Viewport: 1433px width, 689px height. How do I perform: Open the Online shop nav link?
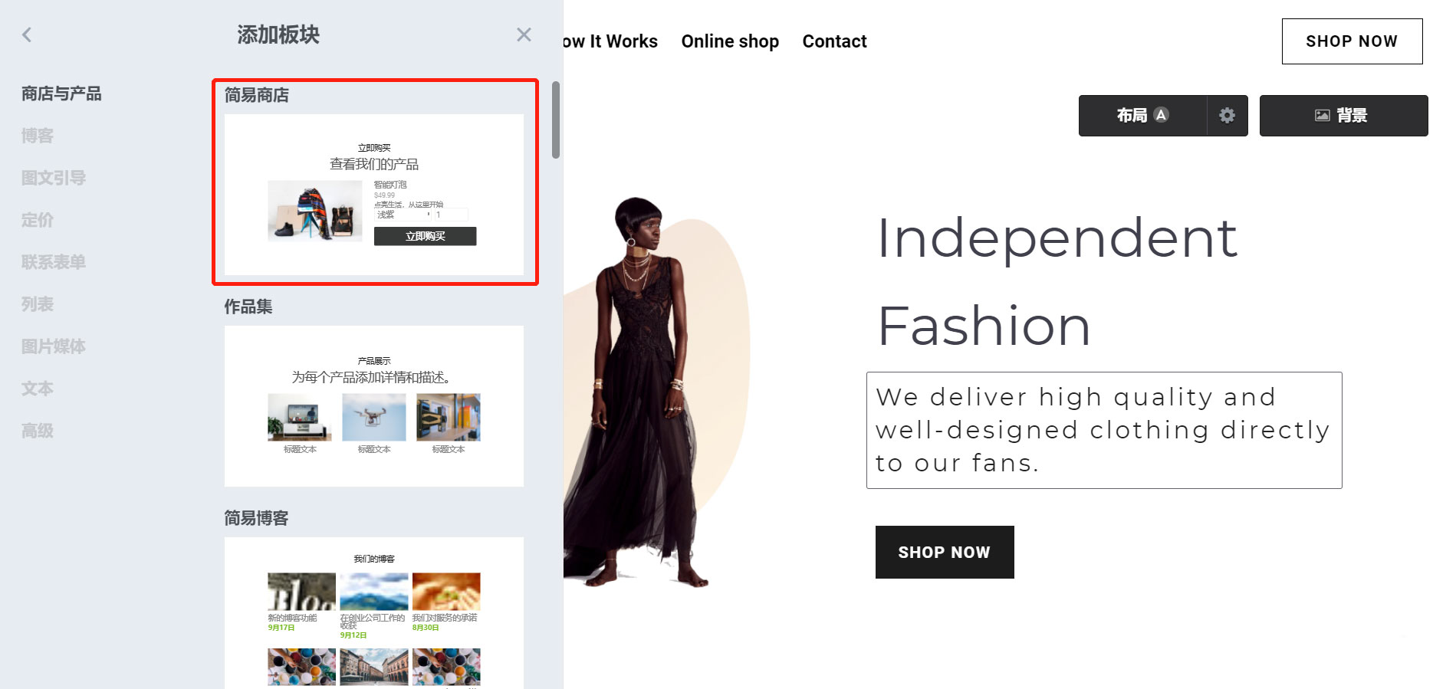(729, 41)
